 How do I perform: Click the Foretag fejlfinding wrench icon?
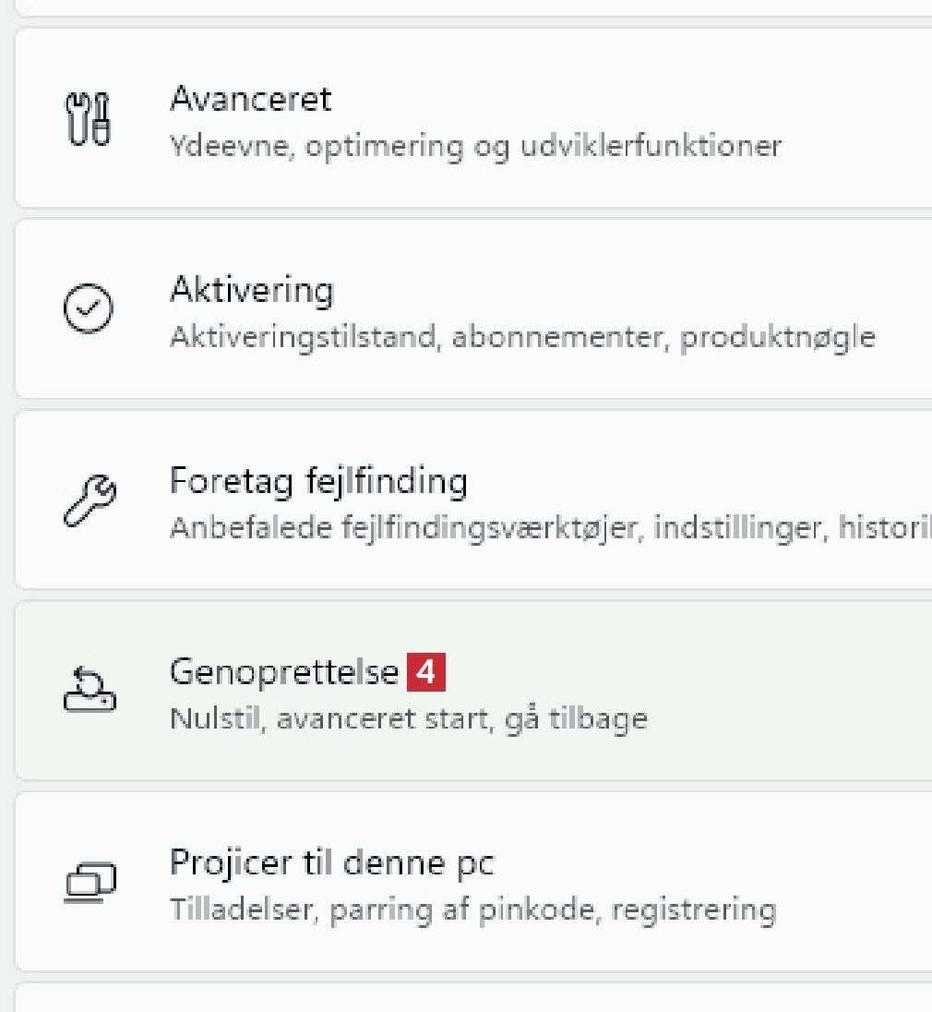coord(89,500)
